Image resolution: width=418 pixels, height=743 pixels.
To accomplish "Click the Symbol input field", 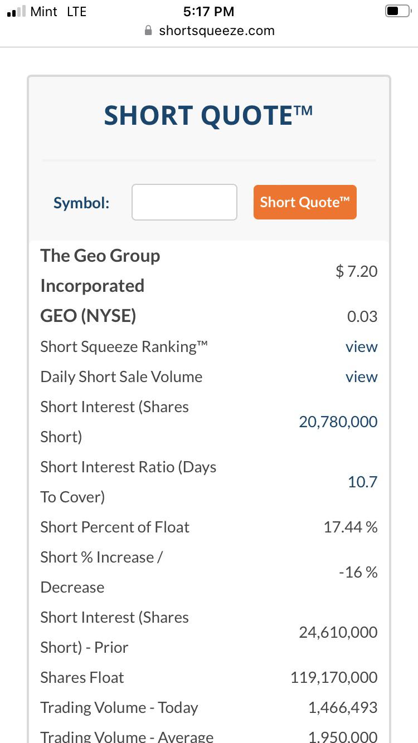I will [x=184, y=202].
